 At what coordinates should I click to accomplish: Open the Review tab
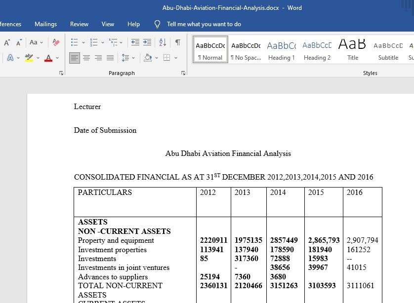[79, 24]
